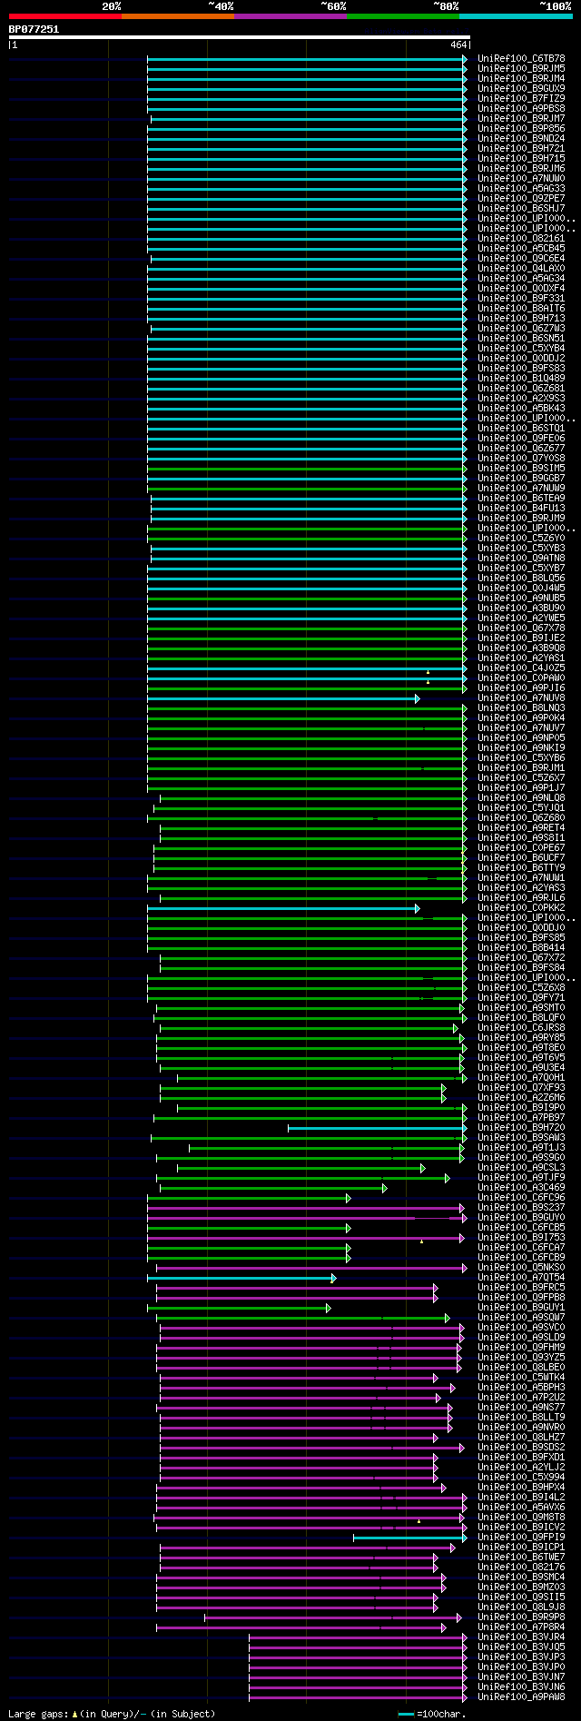
Task: Select the UniRef100_B9GUY1 label
Action: pos(521,1307)
